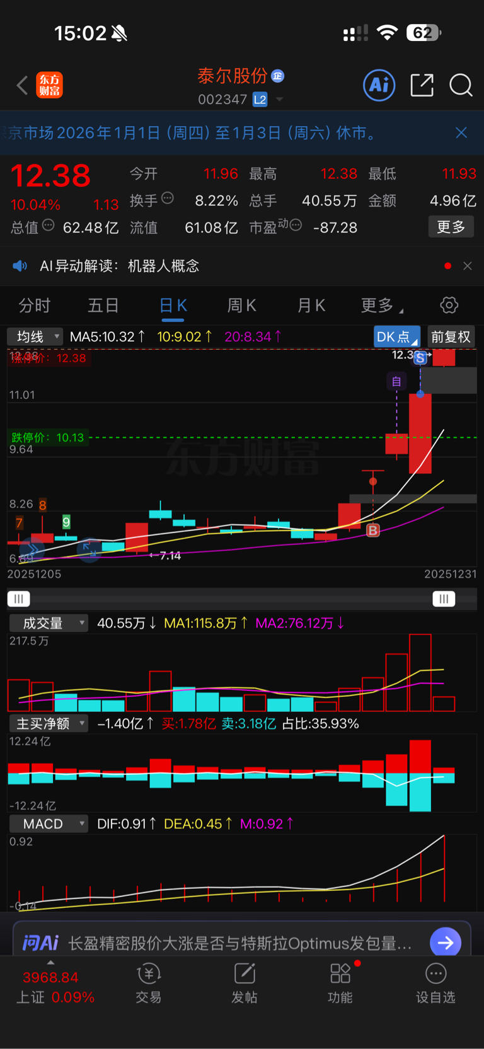Close the 休市 market notice banner
Viewport: 484px width, 1049px height.
[x=461, y=132]
